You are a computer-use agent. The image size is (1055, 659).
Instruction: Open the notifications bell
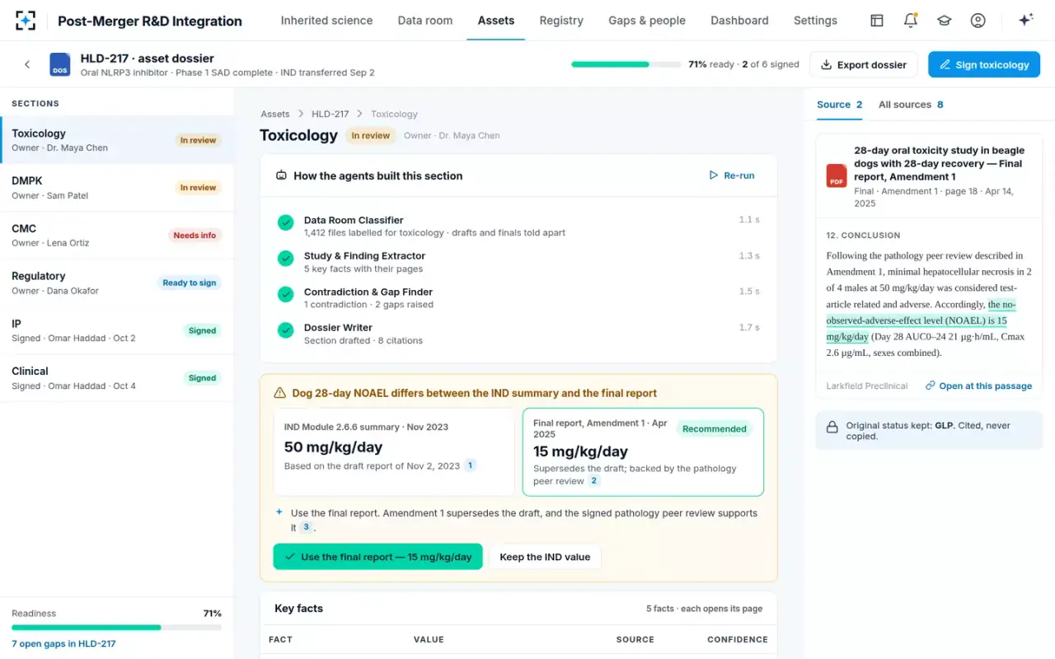pos(911,21)
